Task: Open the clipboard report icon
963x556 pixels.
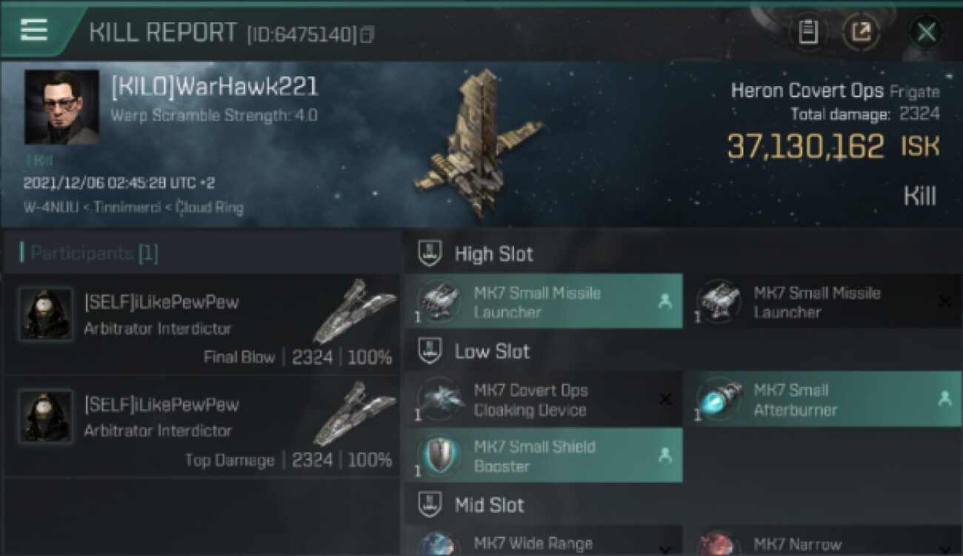Action: (x=808, y=32)
